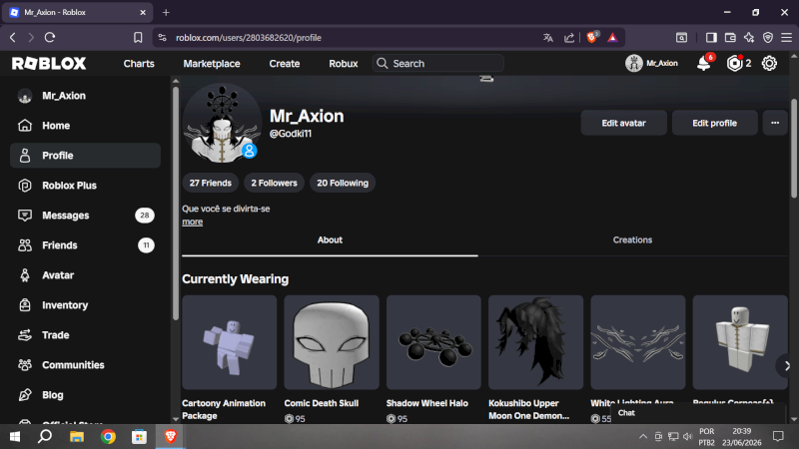Click the address bar URL
Viewport: 799px width, 449px height.
click(x=249, y=38)
